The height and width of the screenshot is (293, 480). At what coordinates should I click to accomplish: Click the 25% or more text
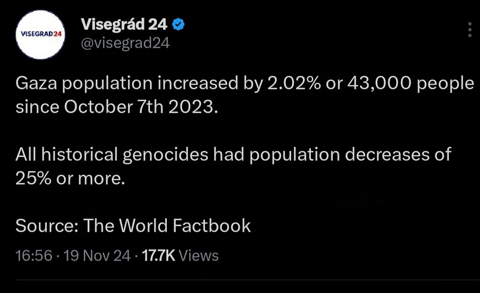(70, 178)
